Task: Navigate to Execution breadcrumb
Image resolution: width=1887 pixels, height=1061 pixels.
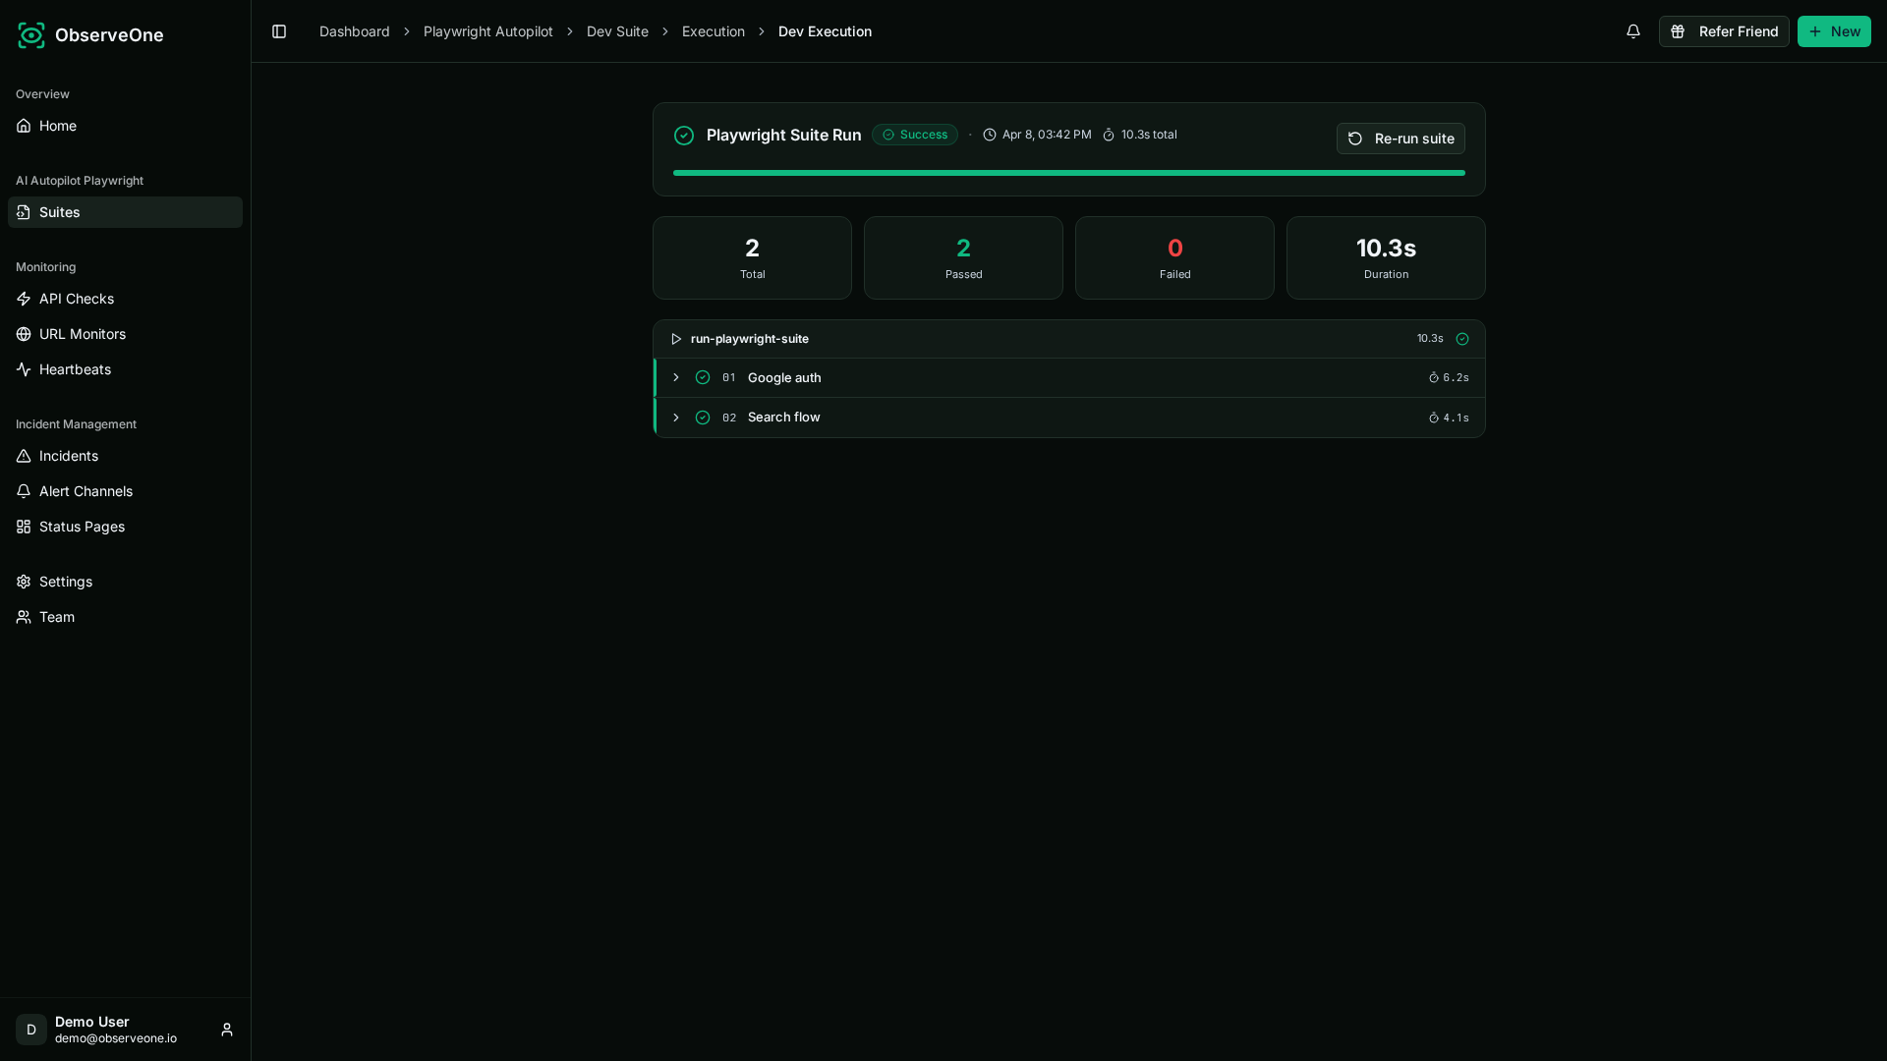Action: pyautogui.click(x=714, y=31)
